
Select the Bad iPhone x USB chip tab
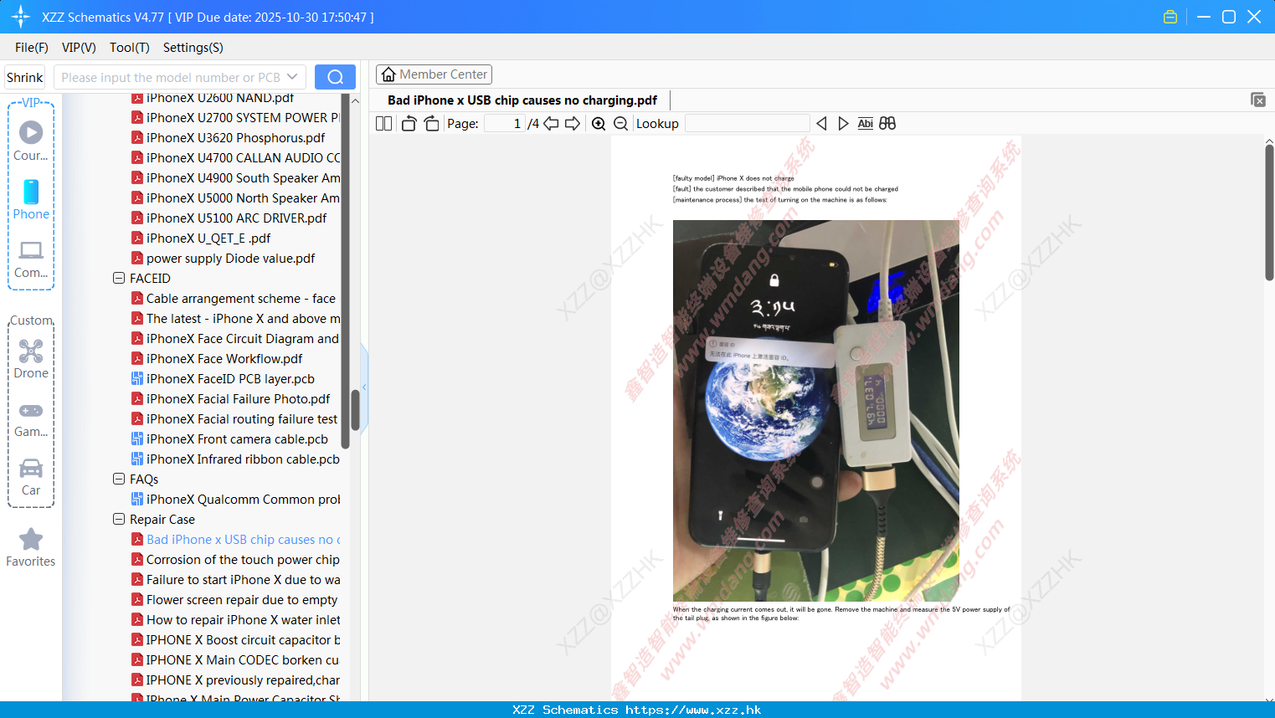click(x=522, y=100)
